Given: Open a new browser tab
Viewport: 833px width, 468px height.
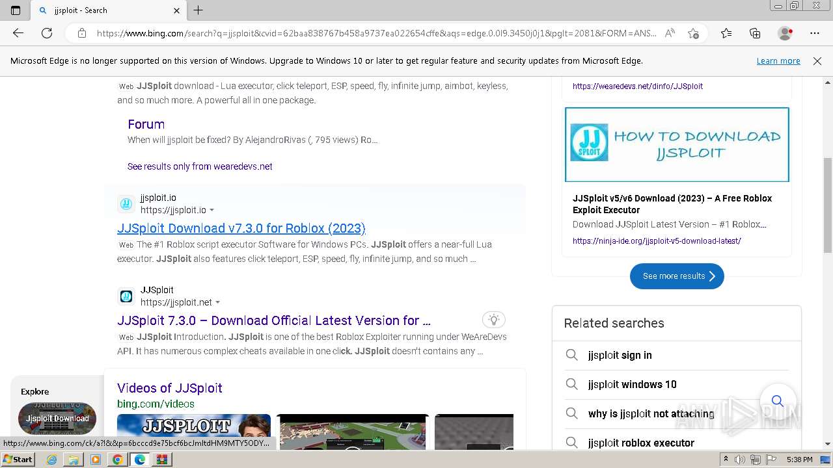Looking at the screenshot, I should click(x=198, y=10).
